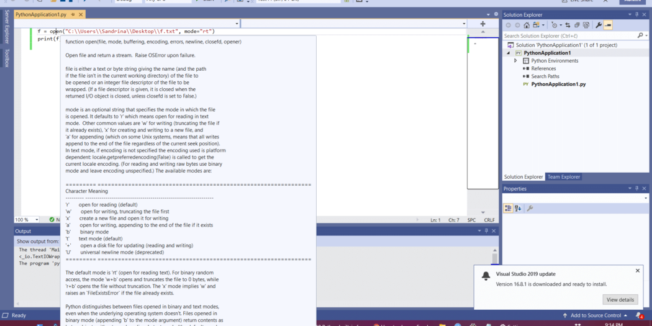Close the PythonApplication1.py tab
Image resolution: width=652 pixels, height=326 pixels.
(81, 14)
